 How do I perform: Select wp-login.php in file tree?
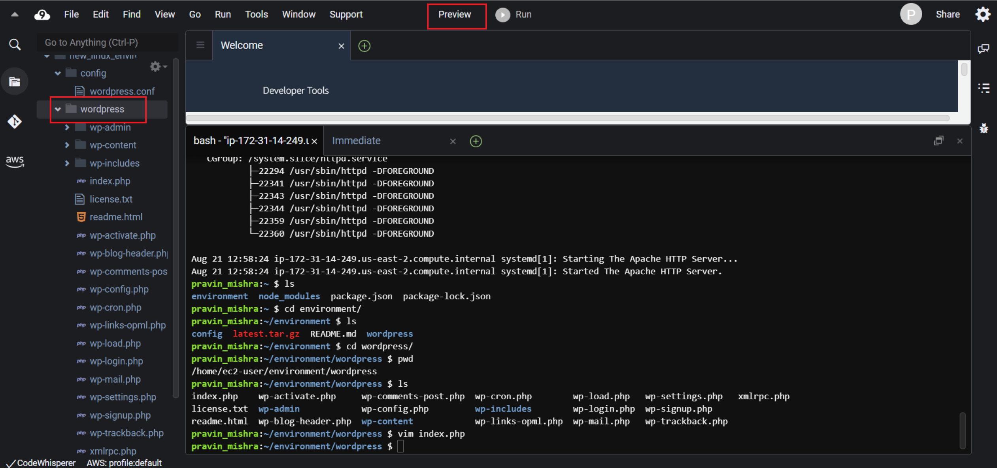116,361
